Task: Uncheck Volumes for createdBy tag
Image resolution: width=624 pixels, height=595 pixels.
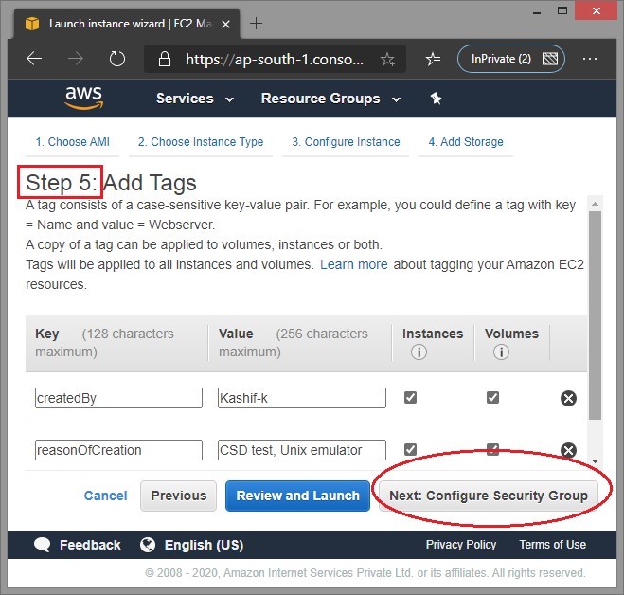Action: (492, 397)
